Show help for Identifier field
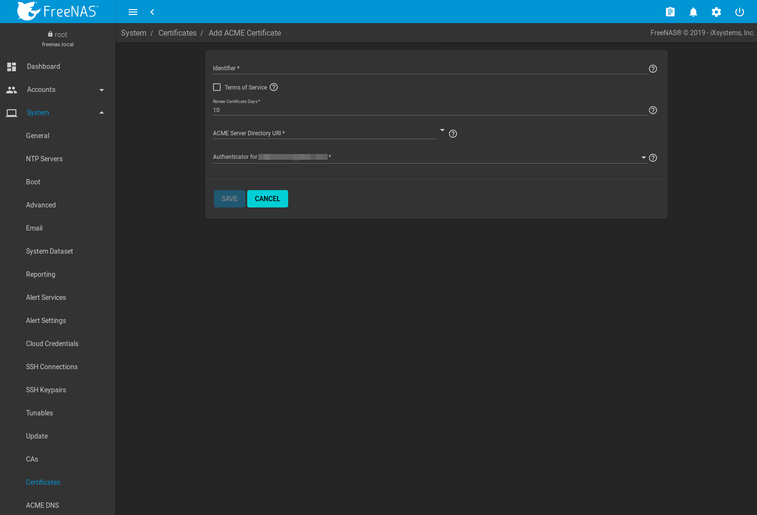This screenshot has height=515, width=757. tap(653, 69)
